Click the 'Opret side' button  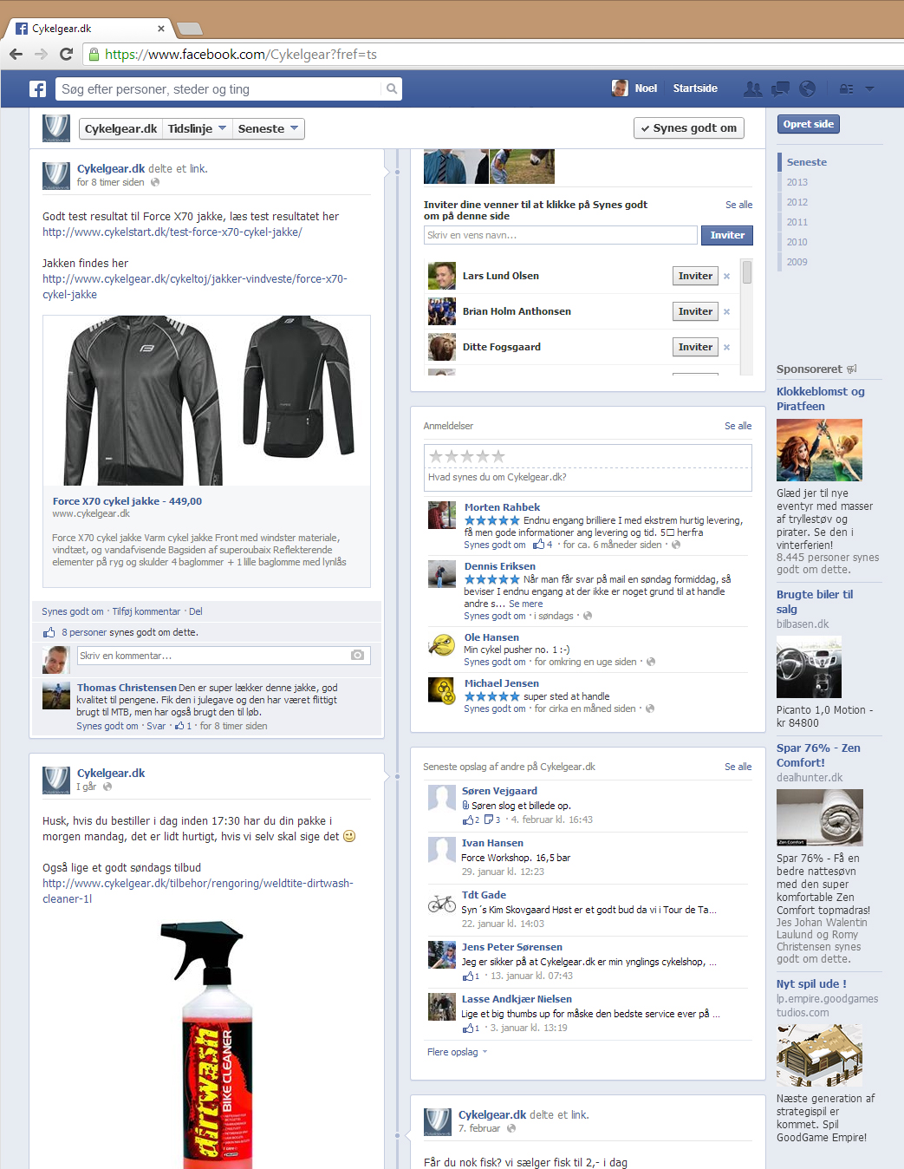(809, 124)
